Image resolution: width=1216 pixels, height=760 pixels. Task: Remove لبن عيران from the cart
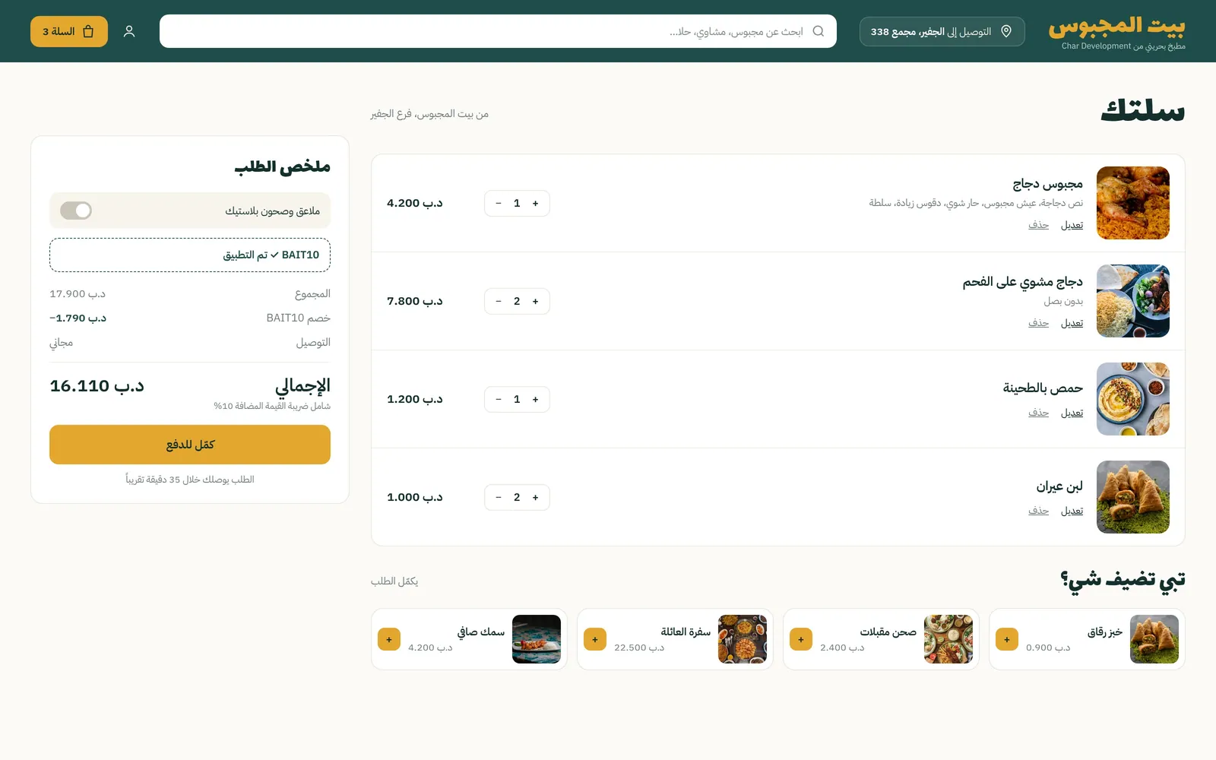coord(1038,511)
